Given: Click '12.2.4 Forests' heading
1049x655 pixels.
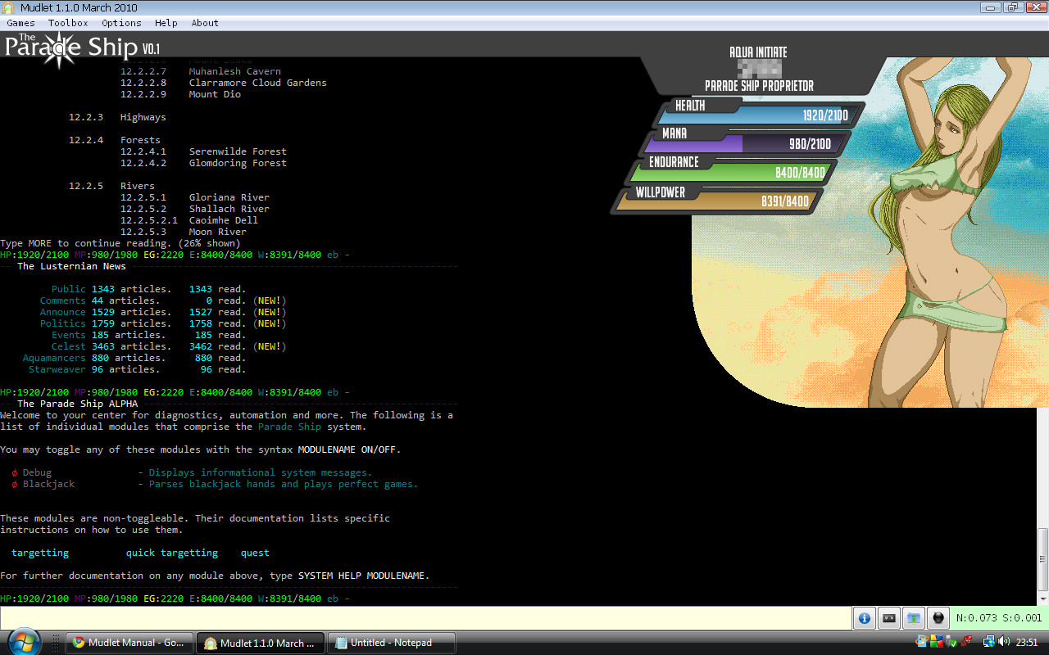Looking at the screenshot, I should 115,140.
